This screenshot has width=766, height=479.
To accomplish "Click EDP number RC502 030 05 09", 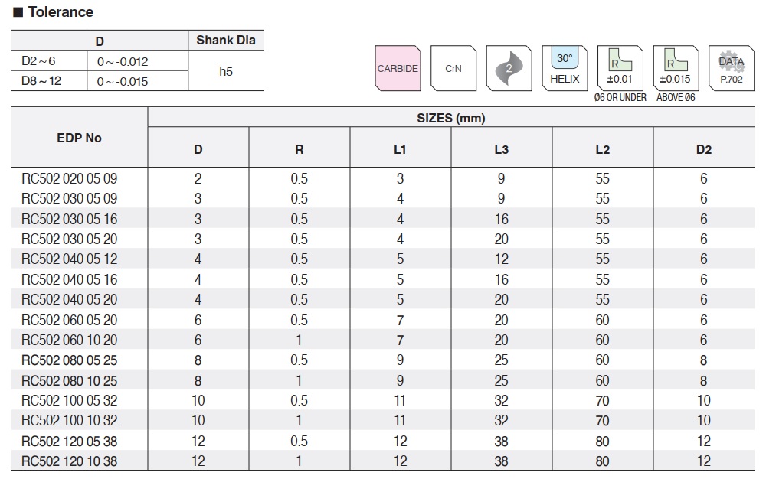I will click(70, 198).
